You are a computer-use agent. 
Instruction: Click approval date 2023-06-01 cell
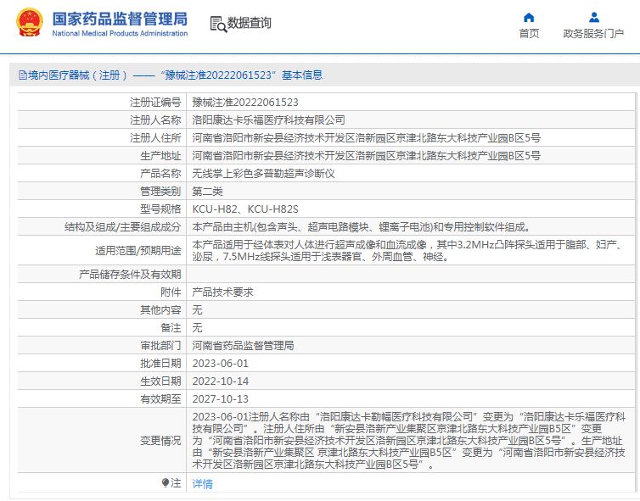[x=220, y=363]
